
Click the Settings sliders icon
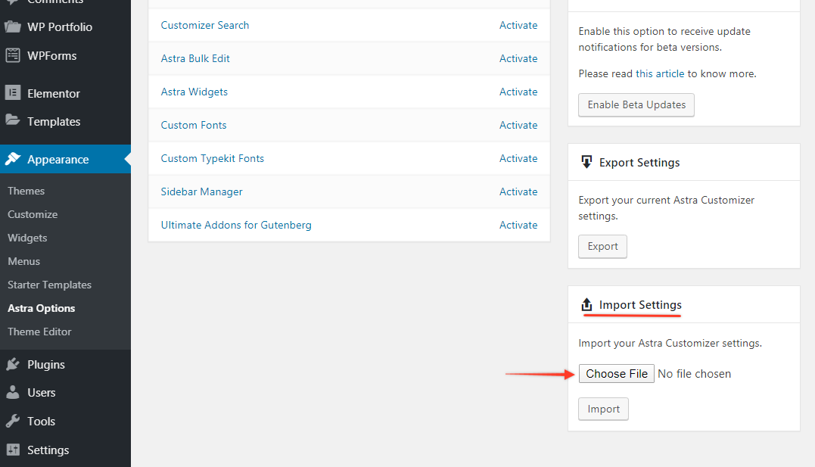pyautogui.click(x=13, y=450)
